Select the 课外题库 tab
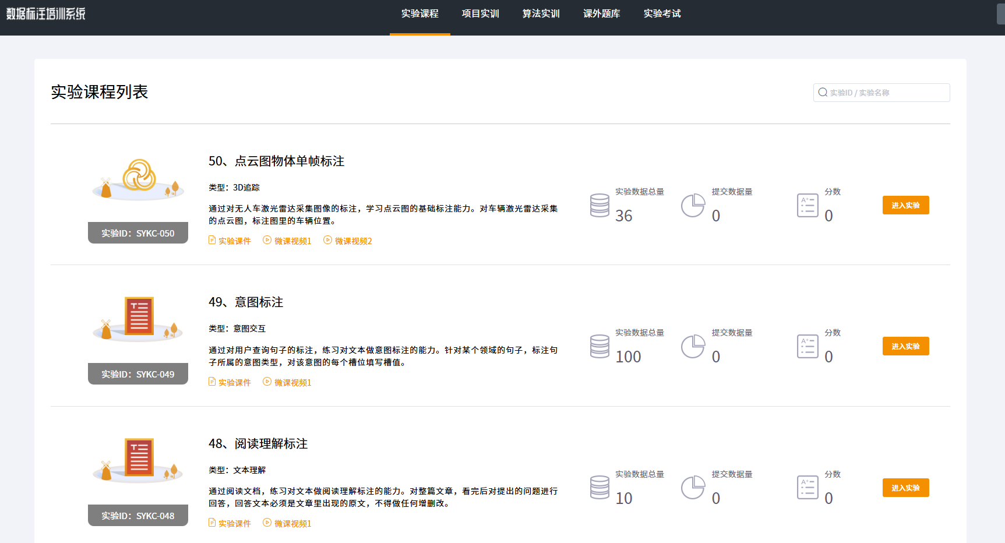 pyautogui.click(x=602, y=14)
